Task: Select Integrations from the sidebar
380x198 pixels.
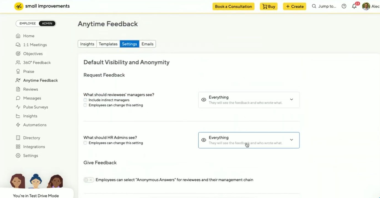Action: 34,147
